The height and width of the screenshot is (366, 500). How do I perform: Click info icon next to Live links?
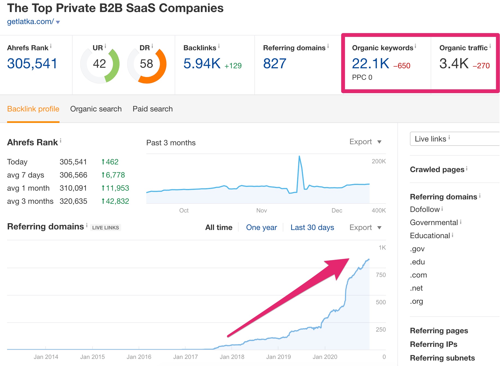[449, 137]
